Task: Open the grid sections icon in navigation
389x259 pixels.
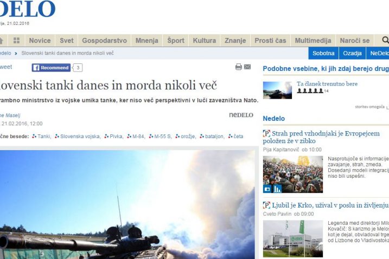Action: [x=16, y=41]
